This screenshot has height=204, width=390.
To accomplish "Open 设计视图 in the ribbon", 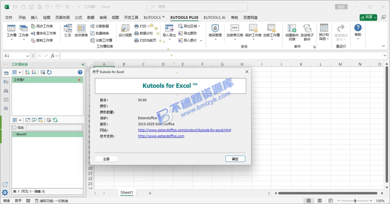I will tap(125, 31).
